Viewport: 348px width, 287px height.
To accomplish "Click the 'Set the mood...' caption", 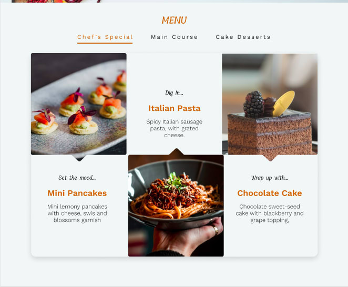I will click(77, 178).
